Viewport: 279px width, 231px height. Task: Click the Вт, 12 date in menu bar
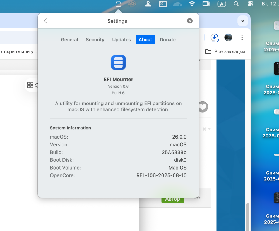coord(270,4)
